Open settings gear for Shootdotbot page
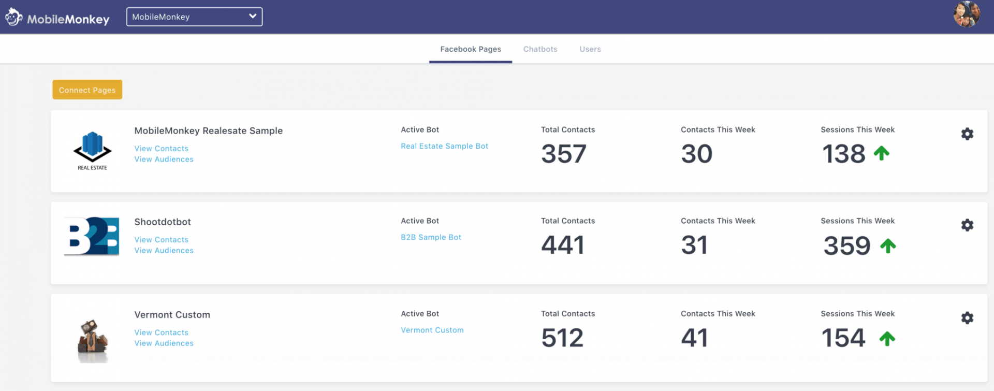The width and height of the screenshot is (994, 391). [967, 225]
